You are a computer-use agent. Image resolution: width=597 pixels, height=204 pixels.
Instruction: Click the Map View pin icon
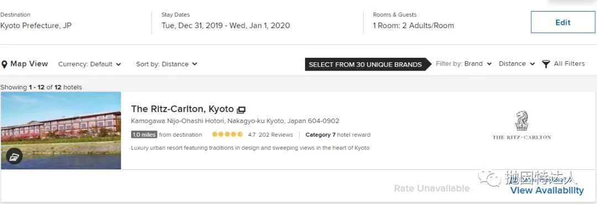tap(4, 64)
